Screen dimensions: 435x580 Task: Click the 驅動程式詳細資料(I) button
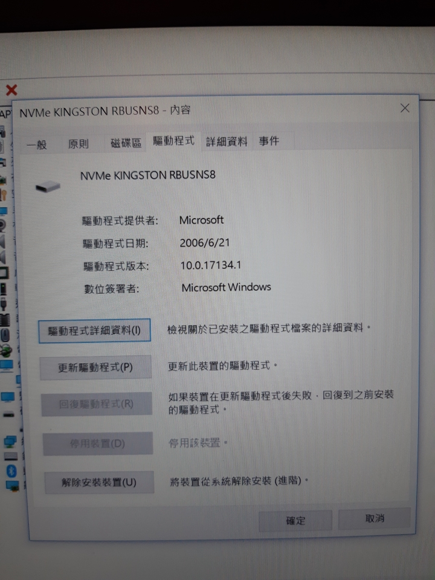tap(94, 330)
